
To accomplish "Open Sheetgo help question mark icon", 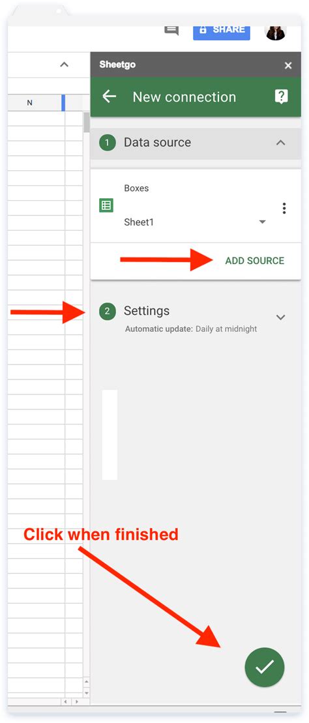I will [x=281, y=96].
